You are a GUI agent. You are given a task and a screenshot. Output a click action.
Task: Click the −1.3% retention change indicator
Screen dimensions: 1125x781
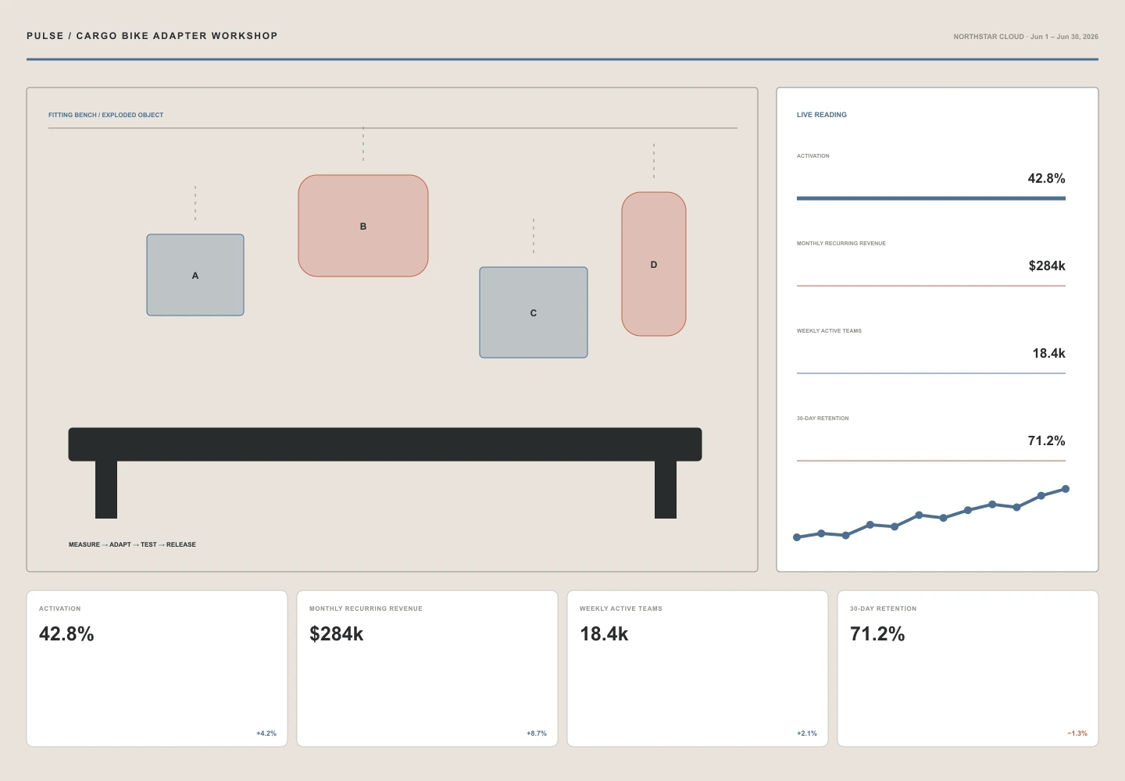click(1077, 733)
